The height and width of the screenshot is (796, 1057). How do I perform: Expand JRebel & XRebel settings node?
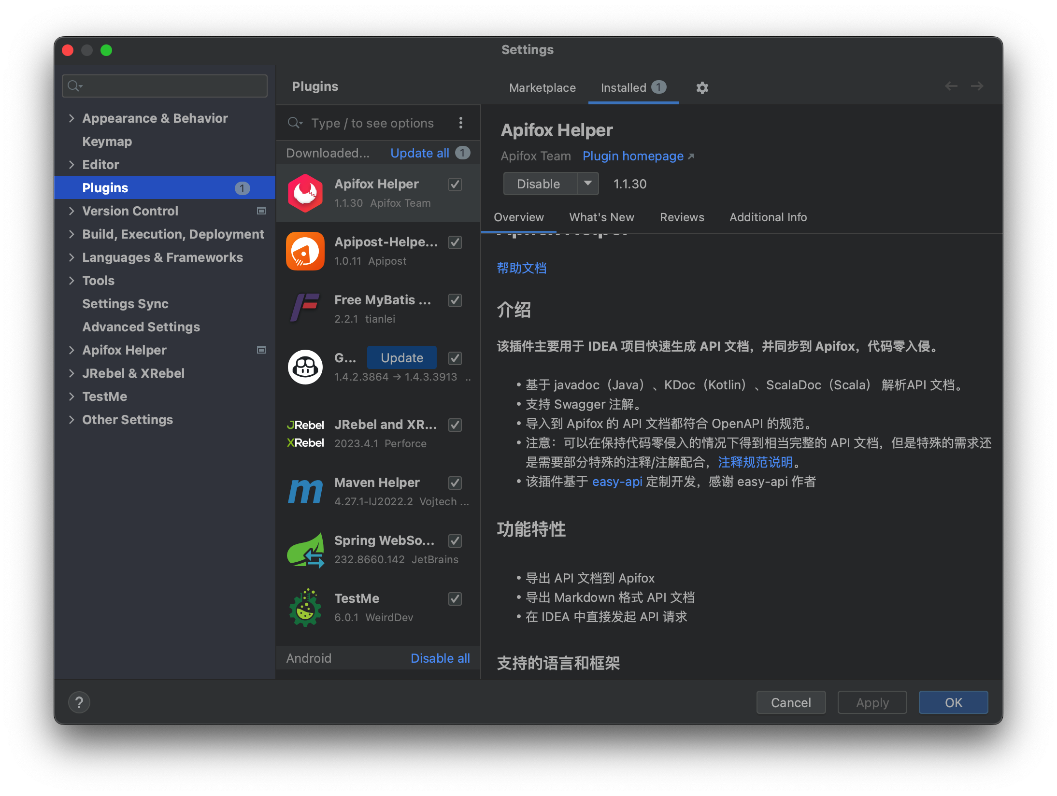(x=71, y=373)
